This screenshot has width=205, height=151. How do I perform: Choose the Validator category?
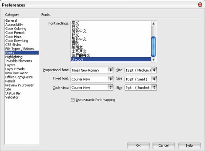12,97
